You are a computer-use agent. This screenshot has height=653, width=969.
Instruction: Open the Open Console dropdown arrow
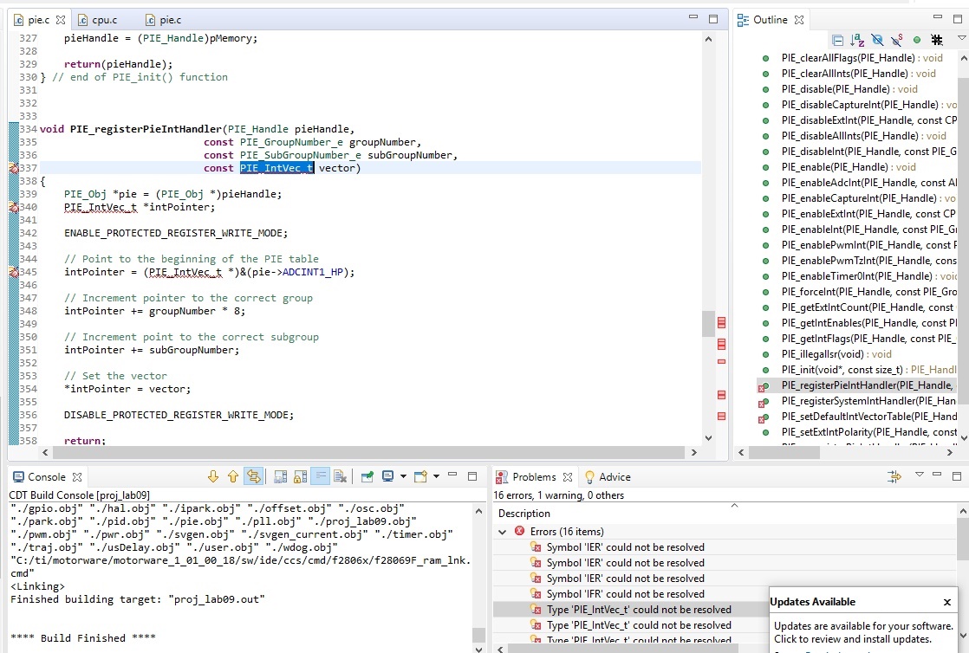pyautogui.click(x=436, y=475)
